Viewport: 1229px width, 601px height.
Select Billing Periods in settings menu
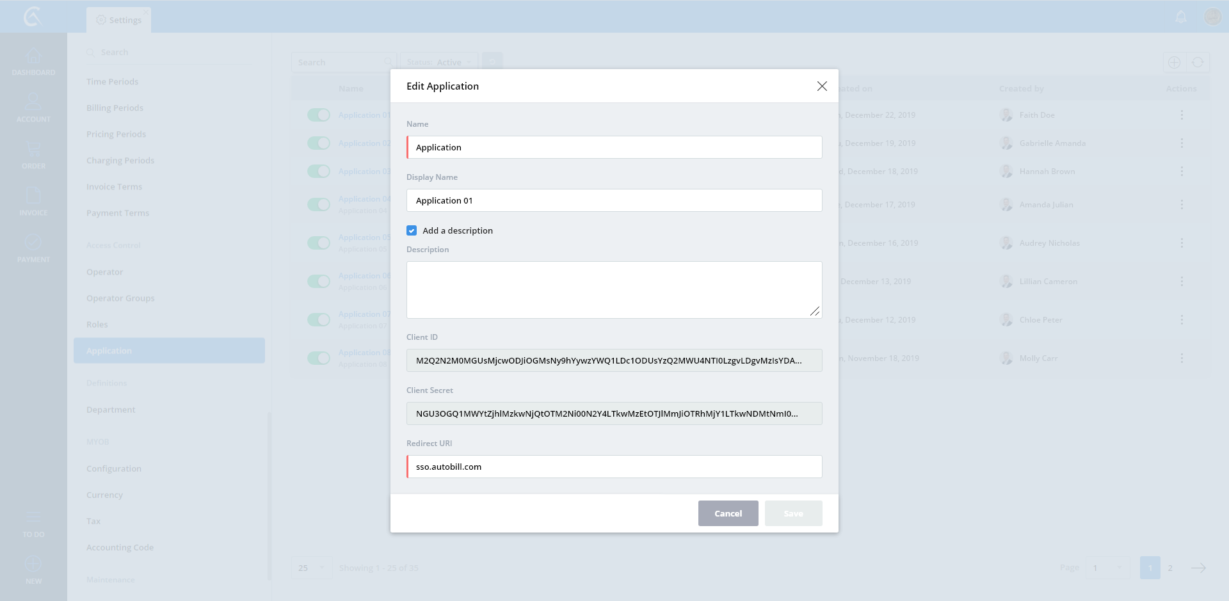pos(115,108)
